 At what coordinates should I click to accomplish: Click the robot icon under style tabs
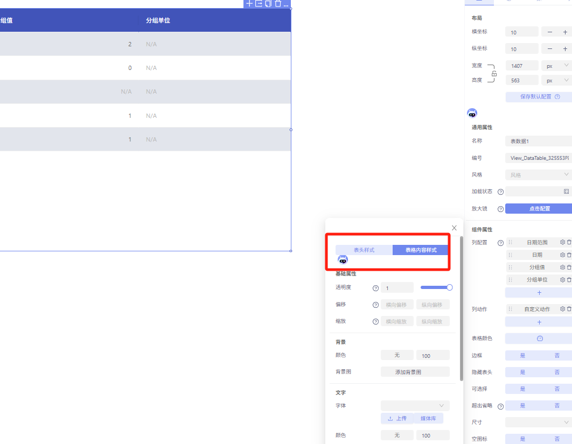pyautogui.click(x=343, y=259)
